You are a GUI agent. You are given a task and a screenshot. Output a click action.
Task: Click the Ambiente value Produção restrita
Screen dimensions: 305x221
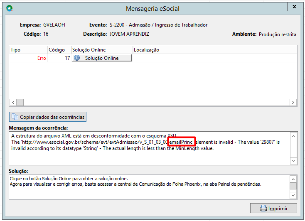pyautogui.click(x=278, y=34)
